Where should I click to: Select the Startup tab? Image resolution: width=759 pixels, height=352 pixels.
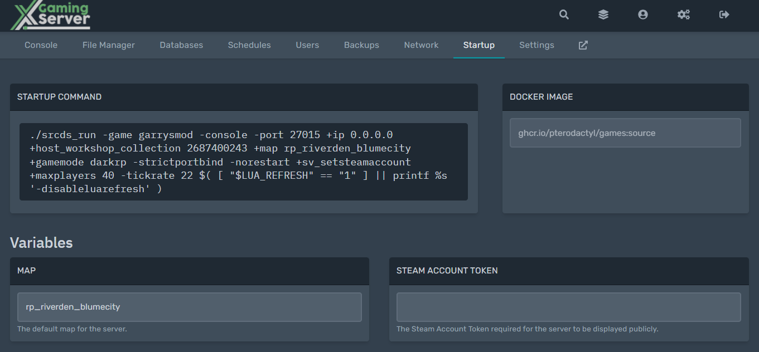478,45
